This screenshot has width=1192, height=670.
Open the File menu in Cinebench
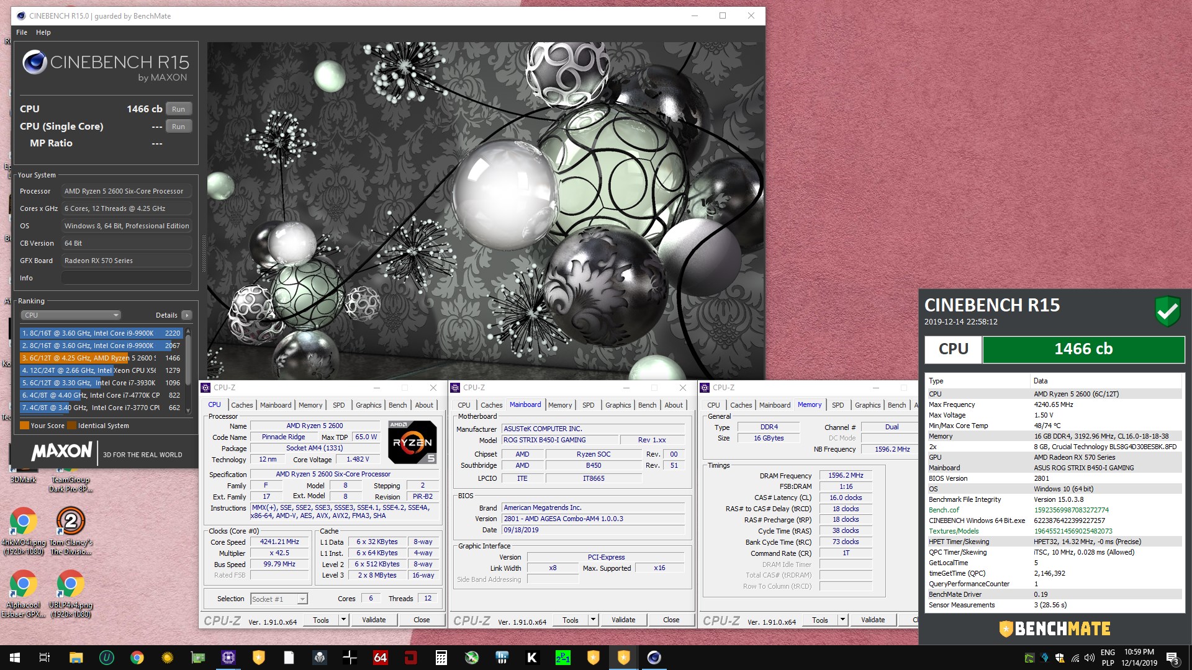coord(22,32)
